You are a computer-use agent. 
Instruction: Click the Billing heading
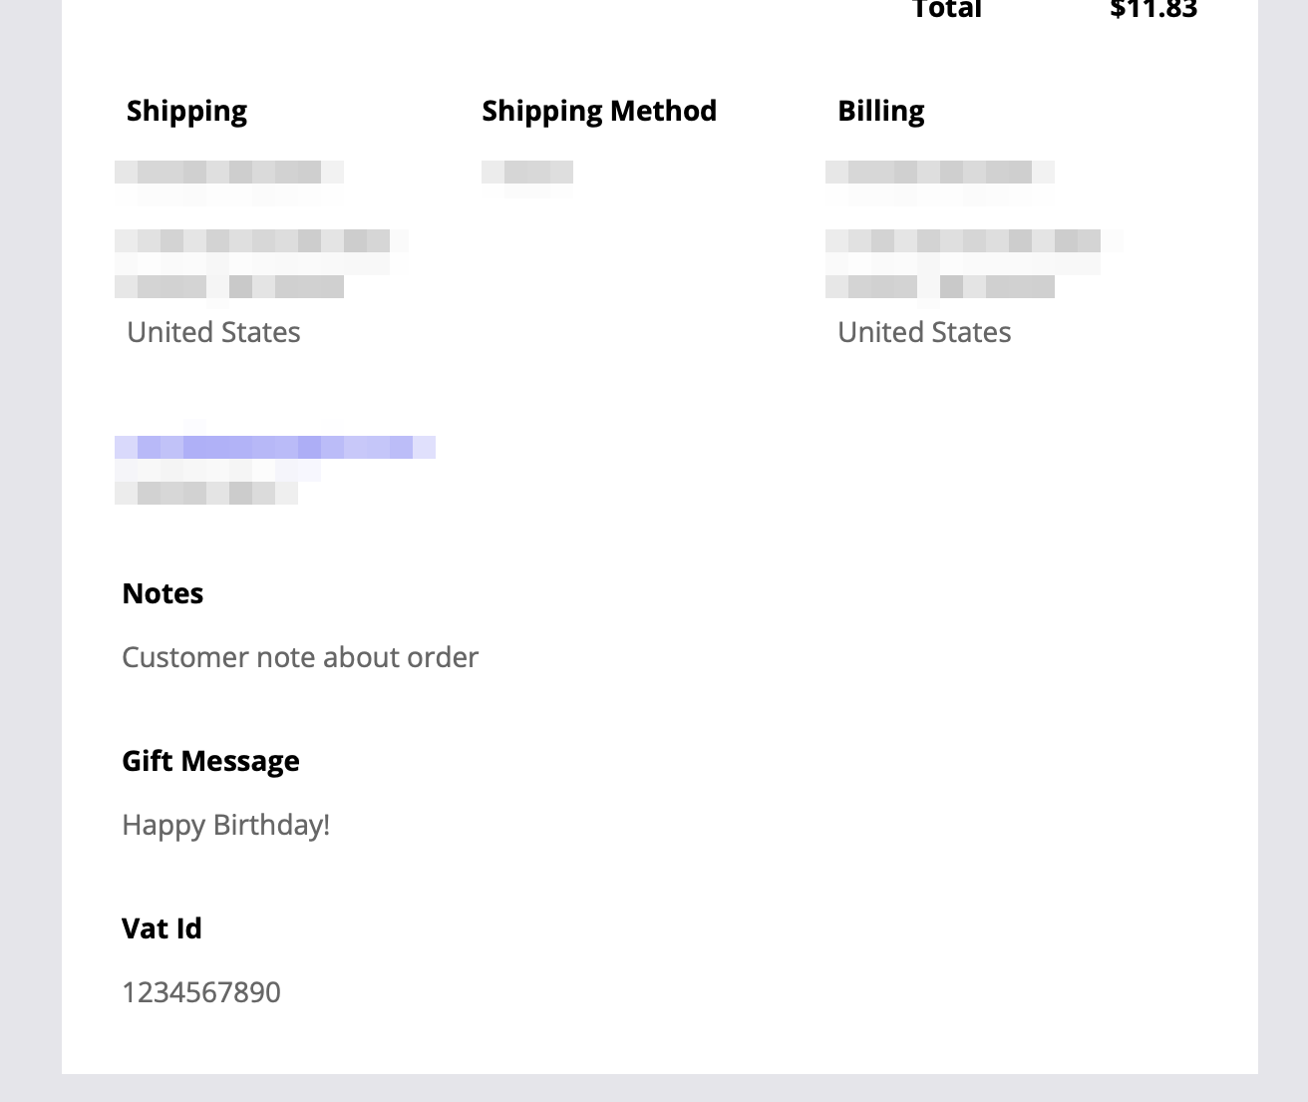tap(881, 111)
